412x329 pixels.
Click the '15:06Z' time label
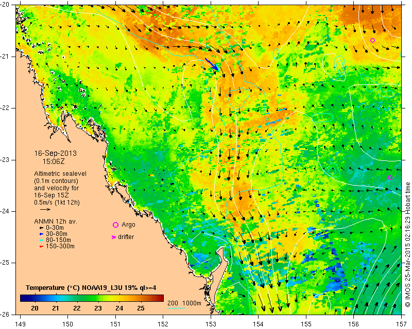tap(54, 161)
